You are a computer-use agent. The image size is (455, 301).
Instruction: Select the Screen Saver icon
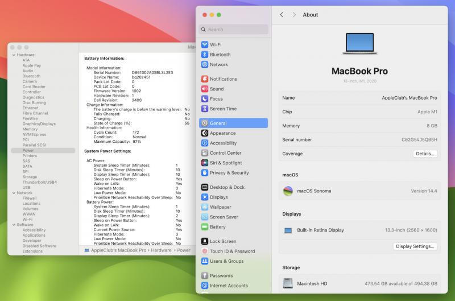(x=205, y=217)
